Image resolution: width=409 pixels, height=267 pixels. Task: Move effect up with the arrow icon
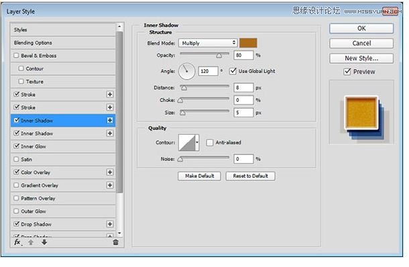click(31, 242)
